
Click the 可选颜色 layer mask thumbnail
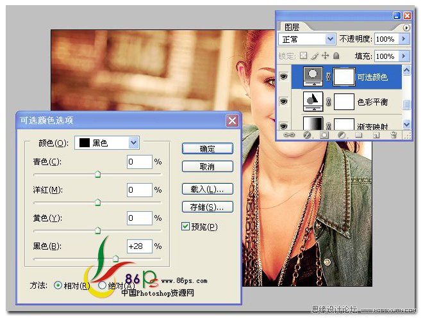point(344,77)
